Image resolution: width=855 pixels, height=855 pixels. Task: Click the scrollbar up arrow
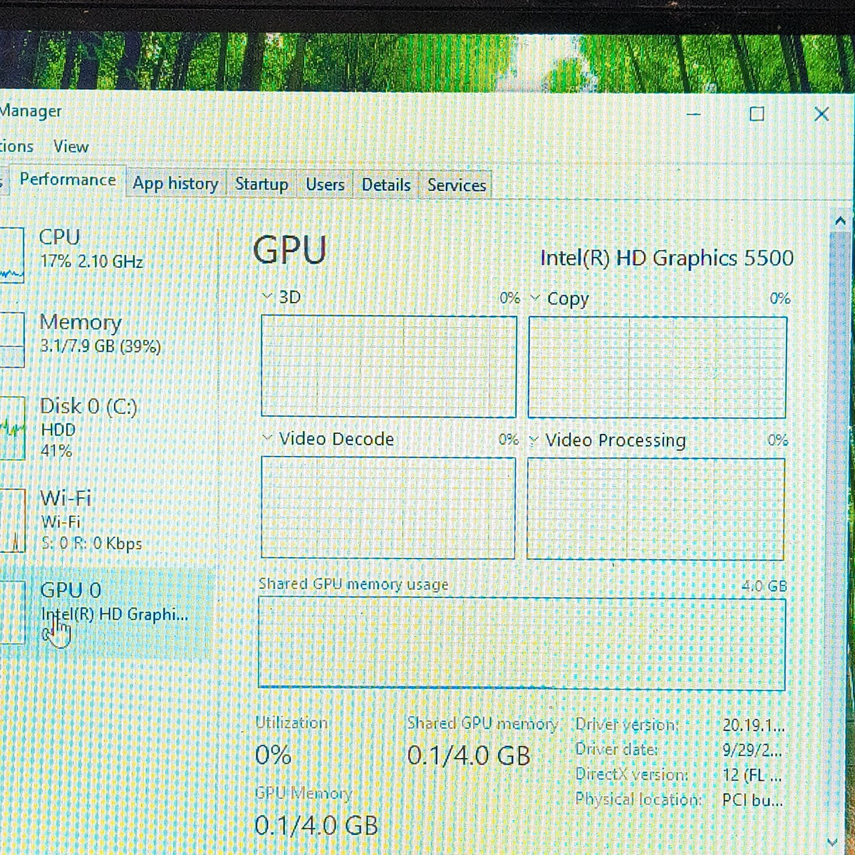[x=841, y=222]
